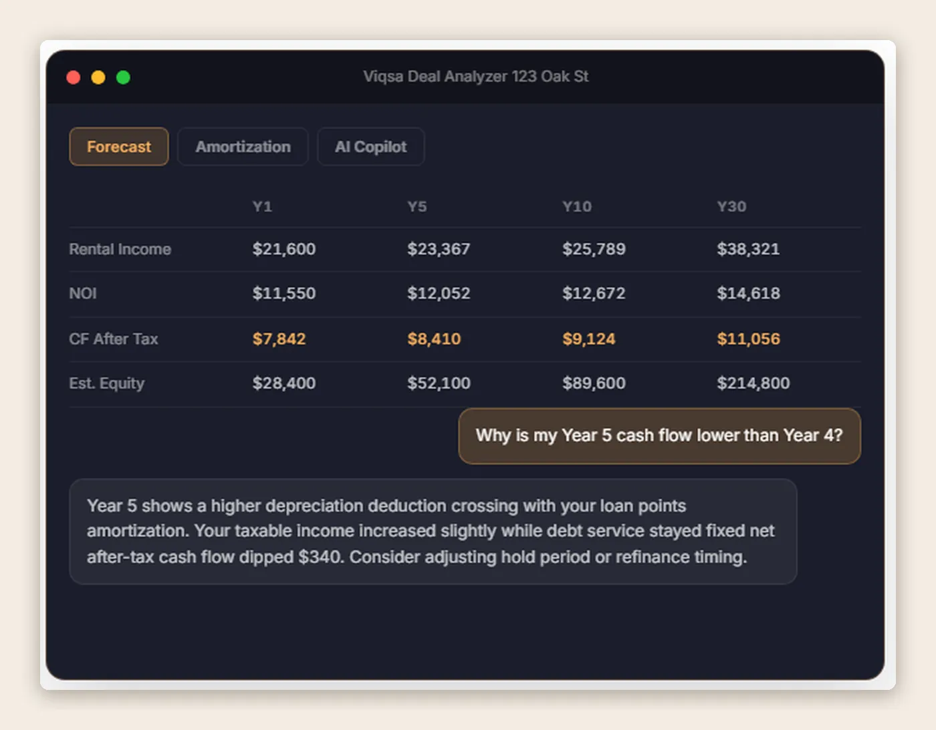Switch to the Forecast tab

tap(119, 146)
